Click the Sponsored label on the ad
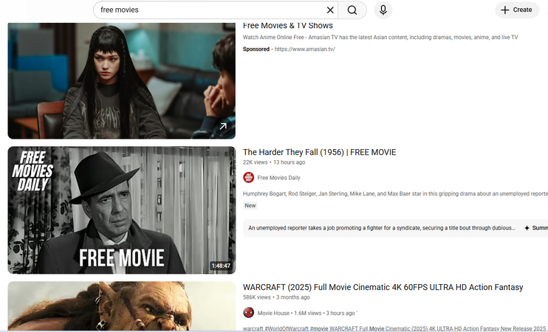Image resolution: width=548 pixels, height=332 pixels. tap(256, 49)
